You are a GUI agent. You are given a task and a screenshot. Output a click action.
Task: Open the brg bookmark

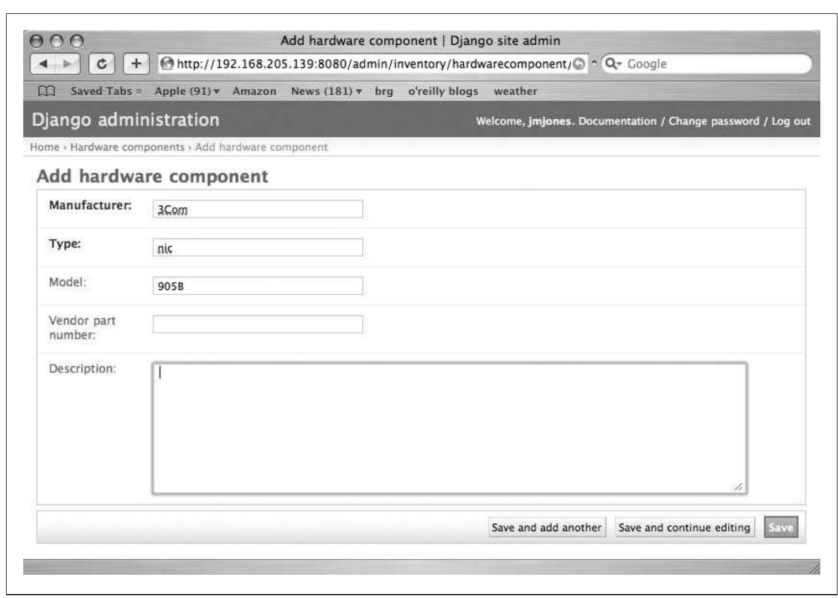384,91
